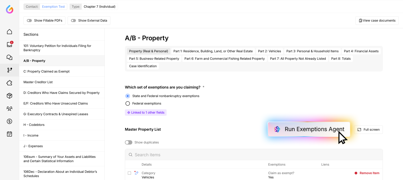
Task: Click the Exemption Test contact link
Action: (53, 7)
